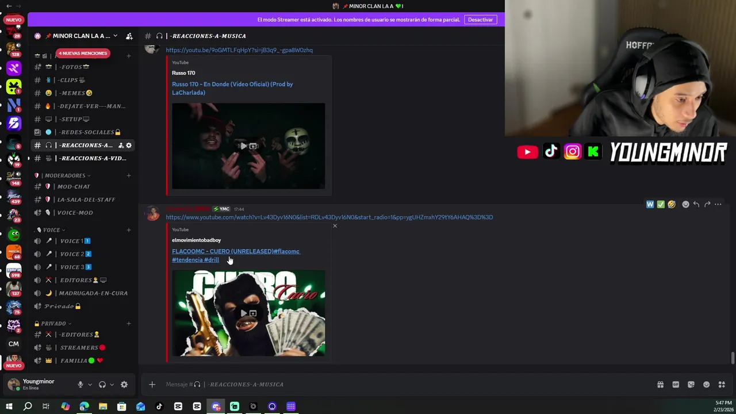Image resolution: width=736 pixels, height=414 pixels.
Task: Open Microsoft Edge from taskbar
Action: (x=84, y=407)
